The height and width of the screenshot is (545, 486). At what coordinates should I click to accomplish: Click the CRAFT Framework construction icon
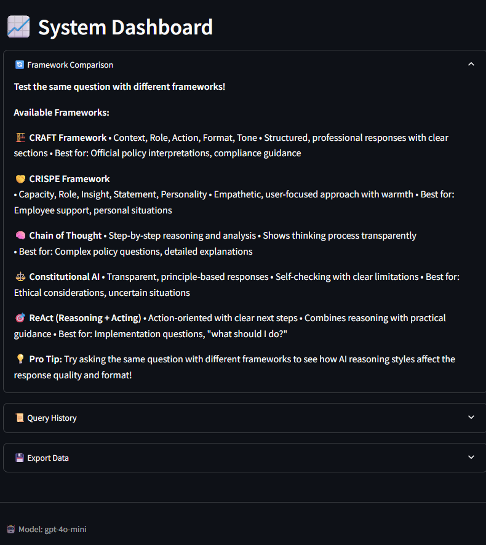click(20, 138)
